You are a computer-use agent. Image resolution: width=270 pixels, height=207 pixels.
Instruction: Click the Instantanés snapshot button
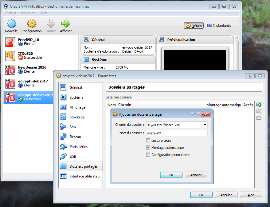coord(219,26)
